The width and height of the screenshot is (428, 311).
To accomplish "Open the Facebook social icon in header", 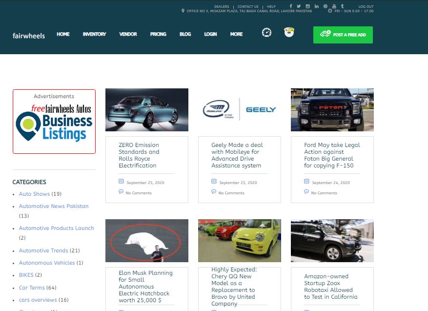I will (x=291, y=6).
